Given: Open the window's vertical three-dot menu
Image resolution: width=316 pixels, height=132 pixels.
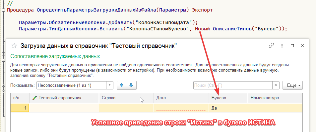Looking at the screenshot, I should pos(282,46).
